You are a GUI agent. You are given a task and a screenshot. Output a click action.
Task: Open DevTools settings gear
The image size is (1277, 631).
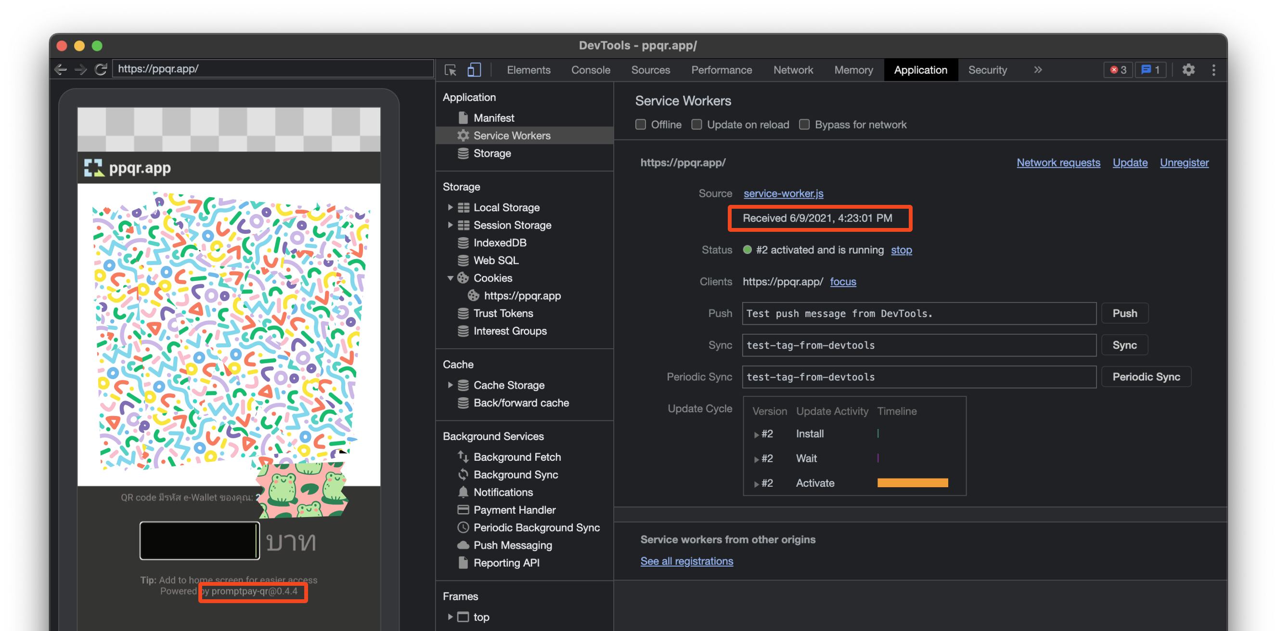pyautogui.click(x=1189, y=70)
